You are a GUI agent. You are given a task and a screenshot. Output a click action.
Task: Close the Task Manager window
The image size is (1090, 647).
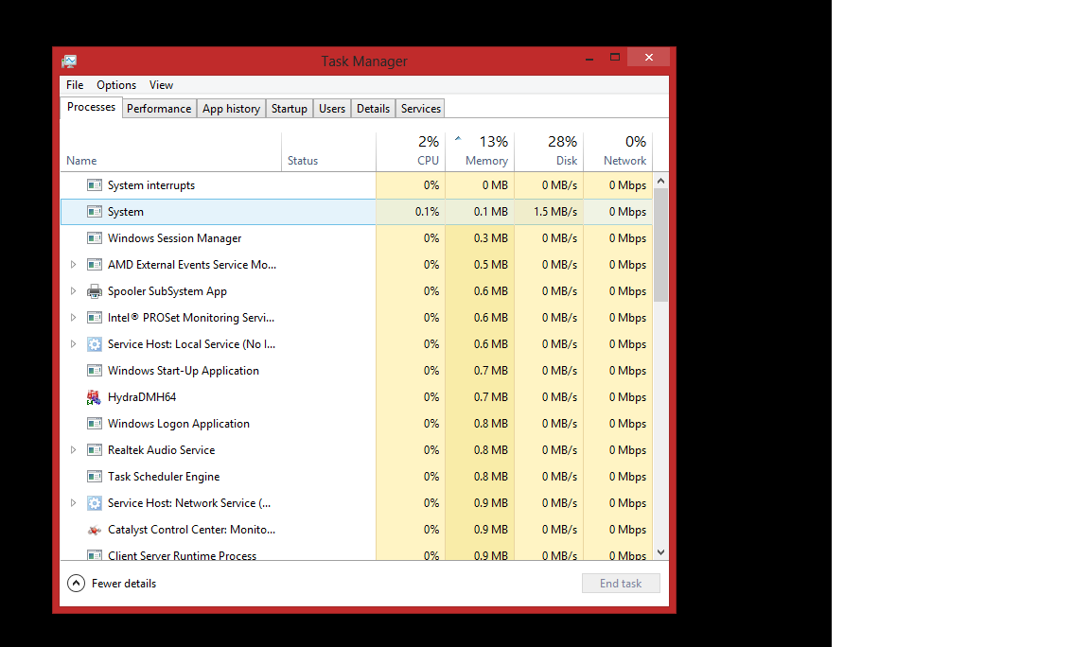click(x=648, y=57)
